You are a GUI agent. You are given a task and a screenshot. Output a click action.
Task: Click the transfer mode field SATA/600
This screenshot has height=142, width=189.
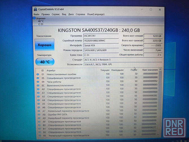tap(101, 50)
